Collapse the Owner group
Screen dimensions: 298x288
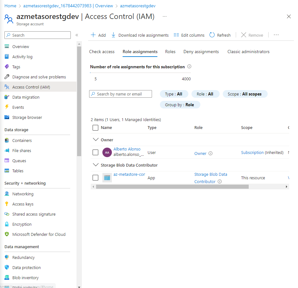[95, 139]
